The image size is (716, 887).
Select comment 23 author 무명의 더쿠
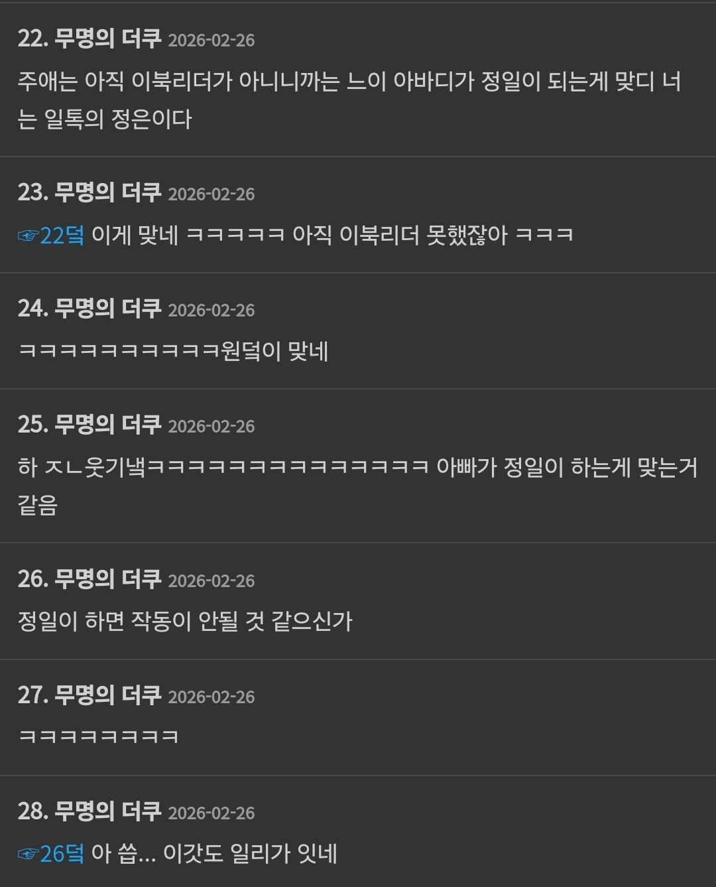108,192
